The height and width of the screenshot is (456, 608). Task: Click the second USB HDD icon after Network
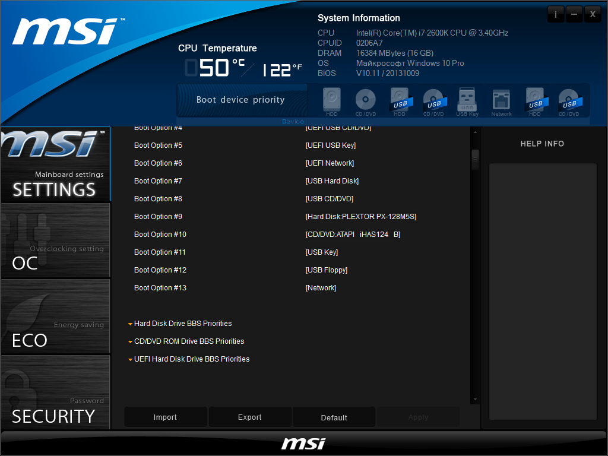pos(536,102)
